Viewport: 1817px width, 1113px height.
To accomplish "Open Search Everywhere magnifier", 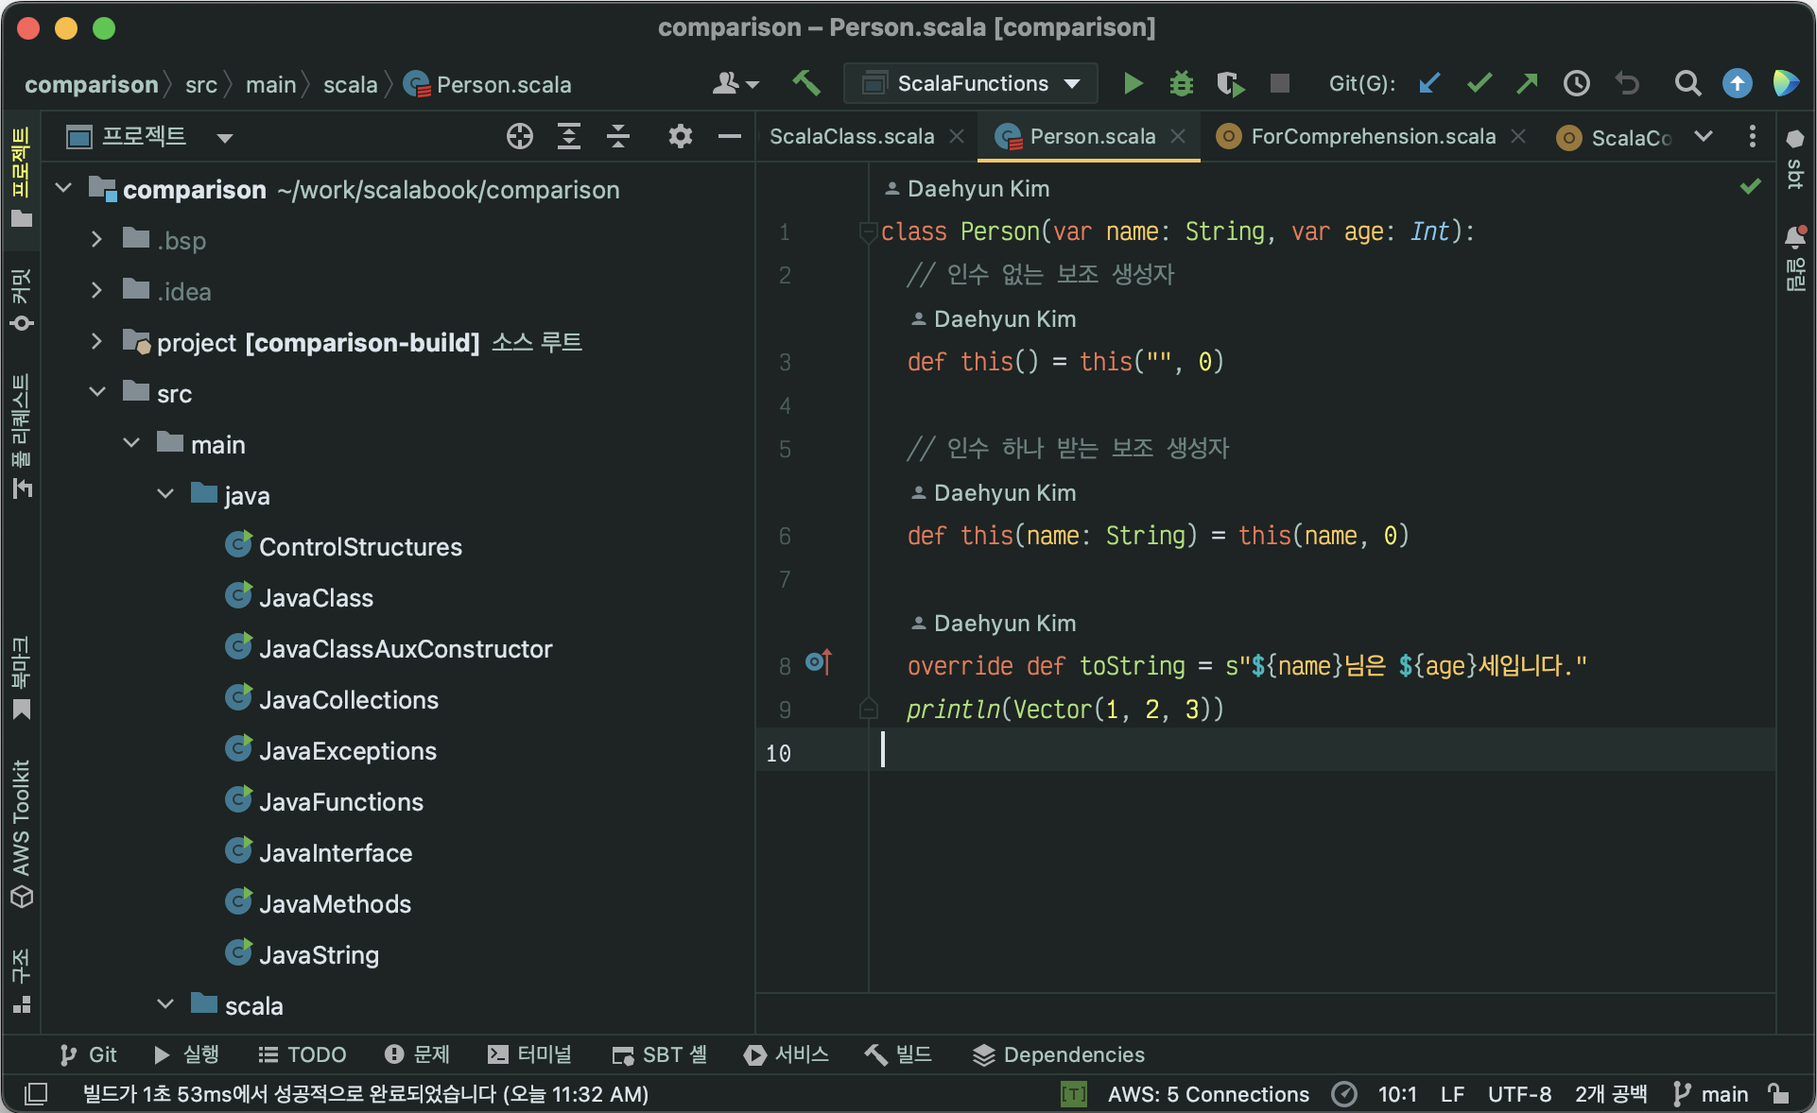I will coord(1687,84).
